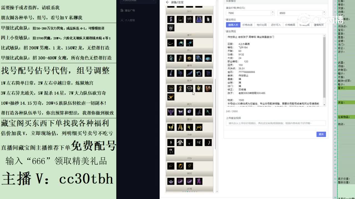Decrease the 8500 price with down arrow
This screenshot has width=355, height=199.
click(x=324, y=14)
